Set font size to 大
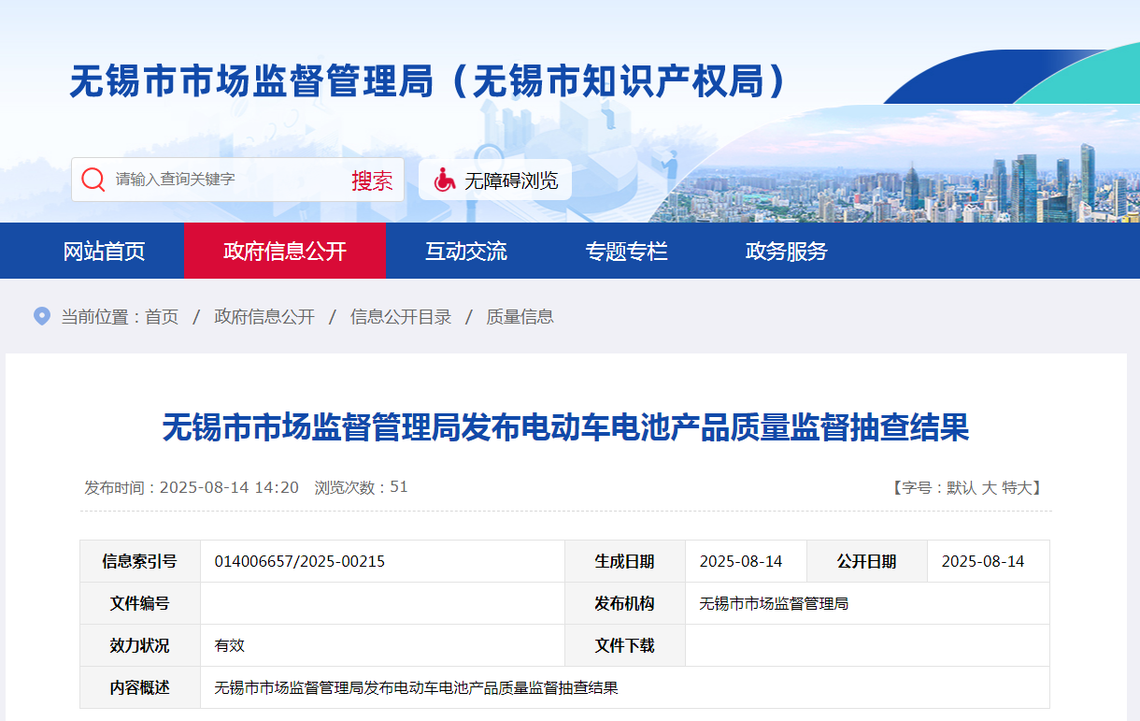 coord(989,487)
